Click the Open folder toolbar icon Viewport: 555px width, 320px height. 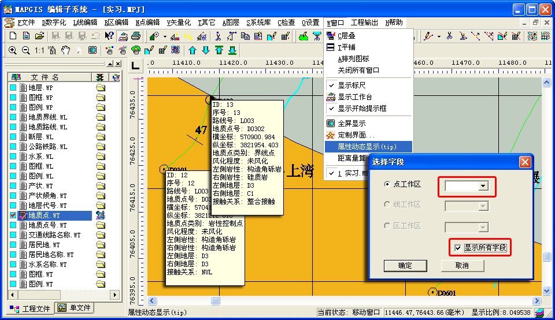tap(40, 36)
